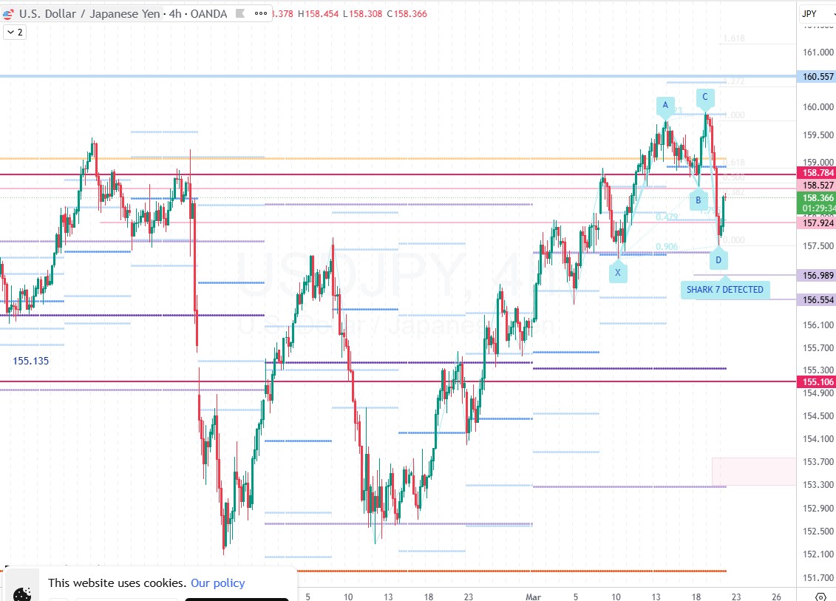The width and height of the screenshot is (836, 601).
Task: Click the SHARK 7 DETECTED label
Action: point(724,289)
